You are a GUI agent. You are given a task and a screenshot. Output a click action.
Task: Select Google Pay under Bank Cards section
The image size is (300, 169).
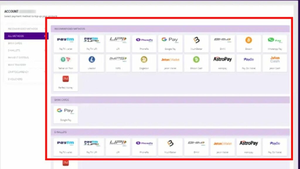coord(66,115)
